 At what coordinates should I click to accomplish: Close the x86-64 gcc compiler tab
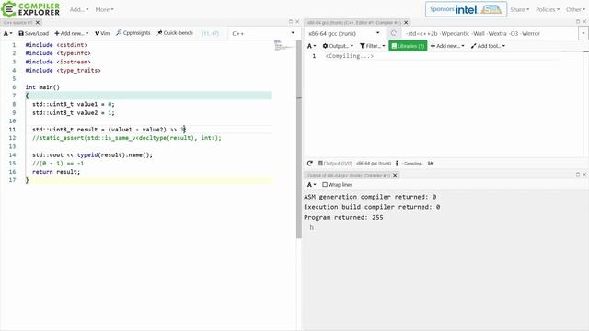[406, 22]
